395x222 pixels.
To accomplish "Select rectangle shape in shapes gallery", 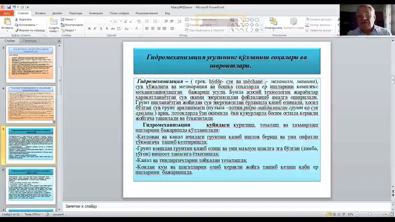I will pyautogui.click(x=247, y=20).
